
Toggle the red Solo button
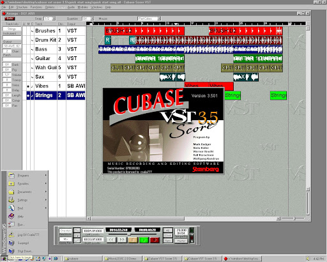[10, 19]
